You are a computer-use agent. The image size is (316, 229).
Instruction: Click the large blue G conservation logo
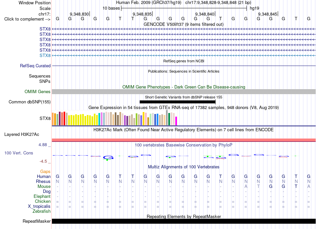click(x=108, y=158)
